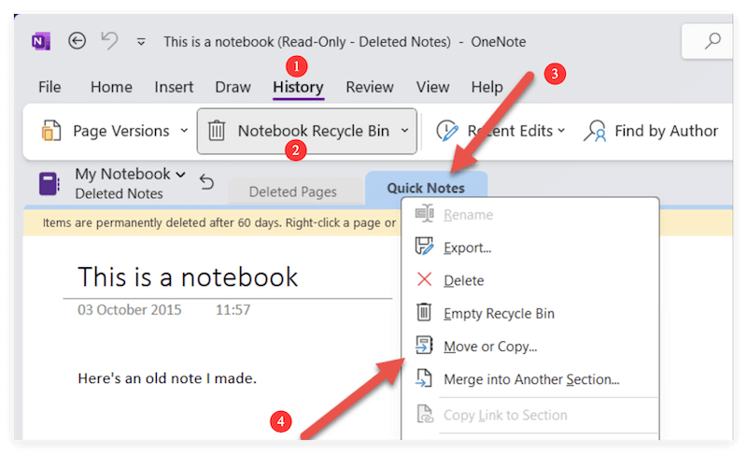The width and height of the screenshot is (747, 454).
Task: Choose Delete from the context menu
Action: (463, 280)
